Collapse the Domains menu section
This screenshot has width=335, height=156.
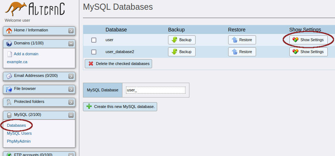point(71,44)
